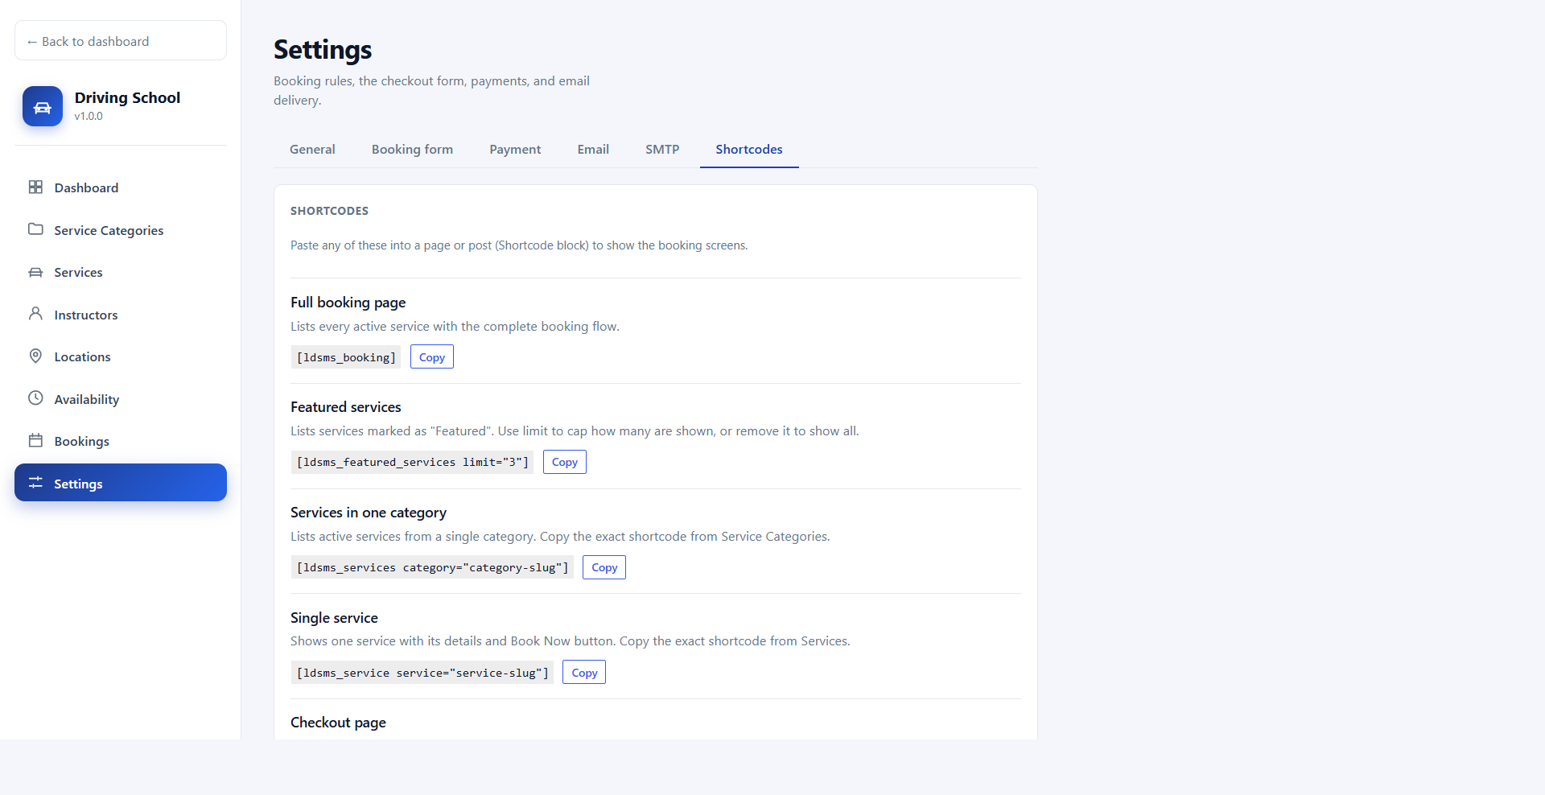The width and height of the screenshot is (1545, 795).
Task: Select the Shortcodes tab
Action: [749, 150]
